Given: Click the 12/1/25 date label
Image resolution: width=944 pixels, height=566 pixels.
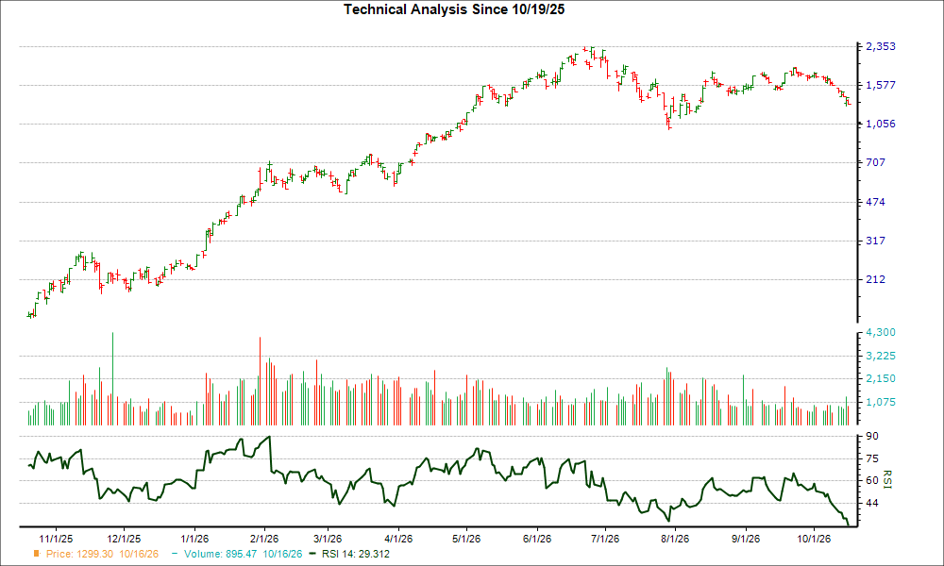Looking at the screenshot, I should tap(124, 539).
